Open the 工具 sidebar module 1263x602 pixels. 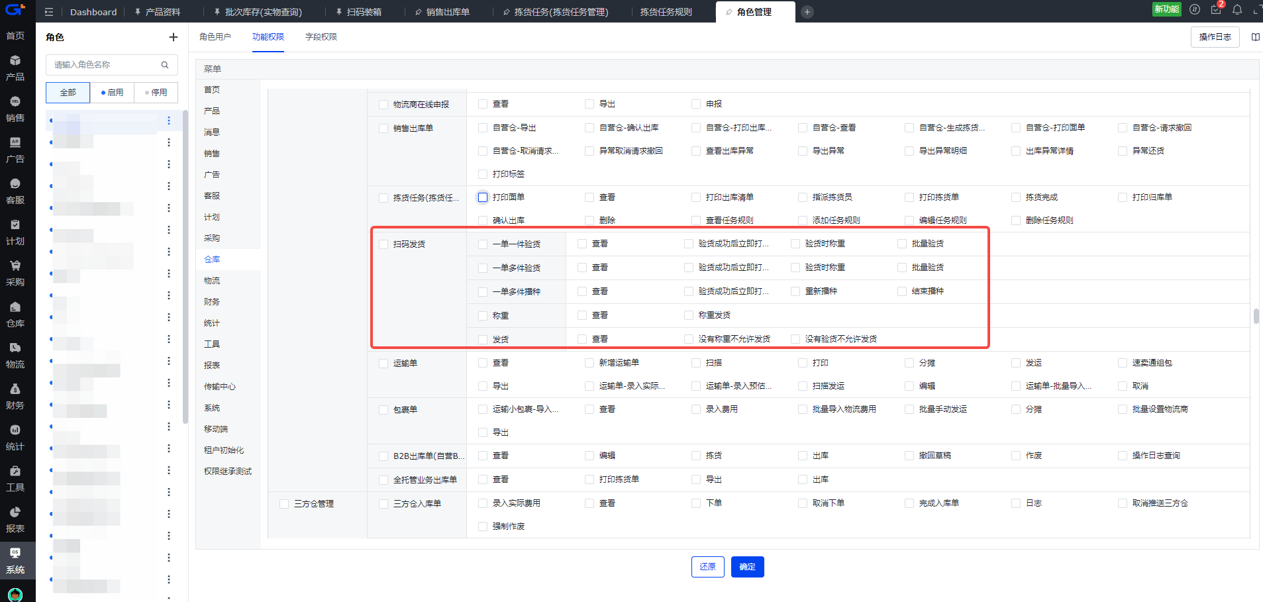coord(15,479)
